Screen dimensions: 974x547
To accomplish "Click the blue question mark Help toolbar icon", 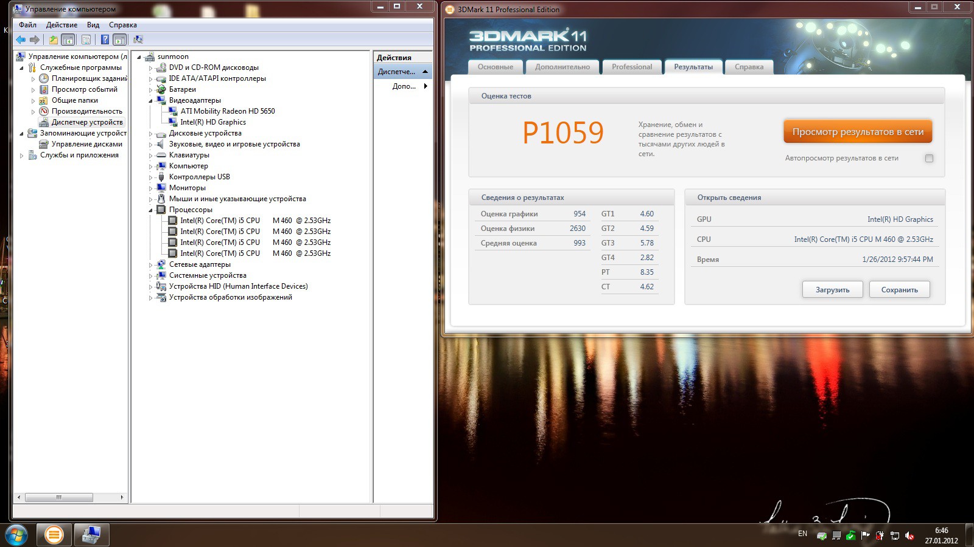I will (105, 40).
